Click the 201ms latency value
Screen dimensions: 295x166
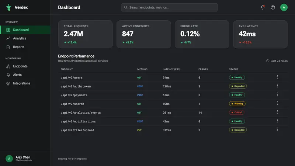167,113
